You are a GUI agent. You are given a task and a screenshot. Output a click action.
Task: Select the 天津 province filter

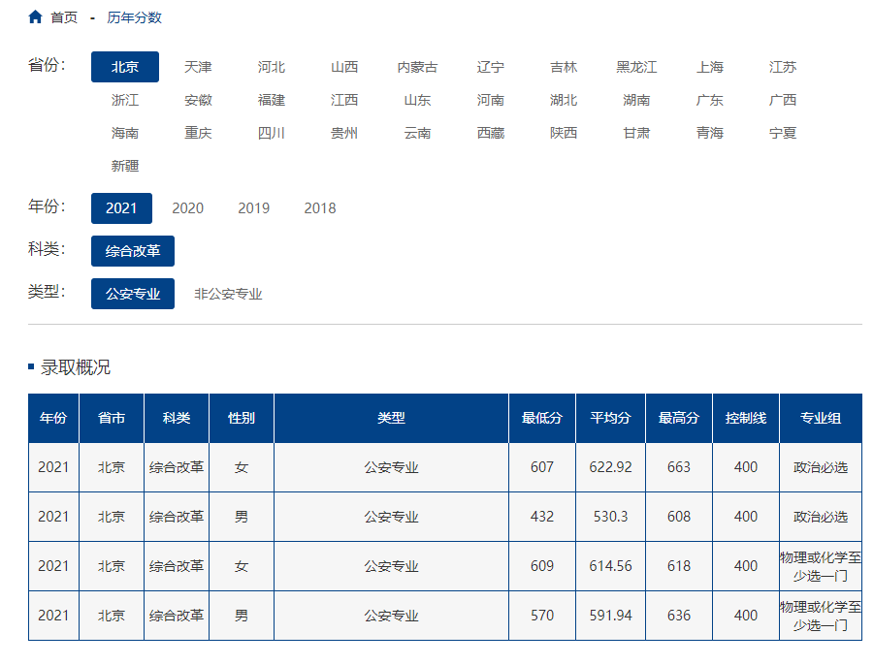(198, 67)
